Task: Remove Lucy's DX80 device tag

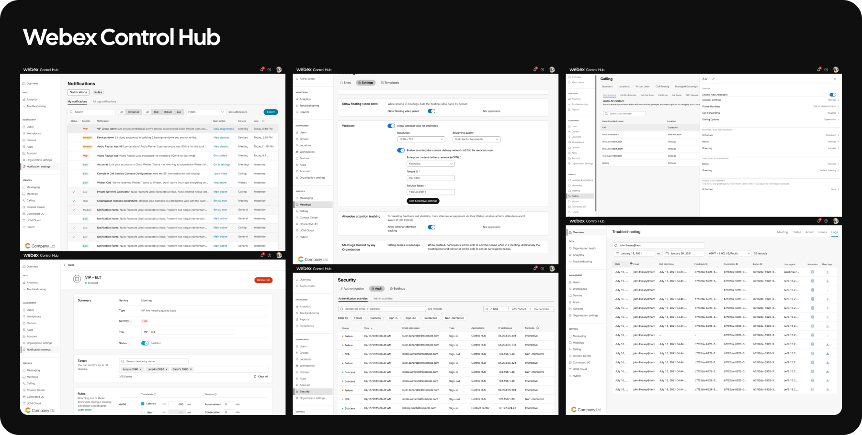Action: pos(140,370)
